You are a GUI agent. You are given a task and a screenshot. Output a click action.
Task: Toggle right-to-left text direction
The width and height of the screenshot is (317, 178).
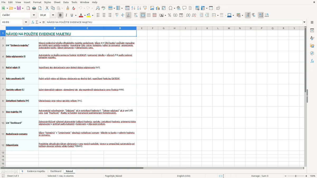tap(254, 15)
